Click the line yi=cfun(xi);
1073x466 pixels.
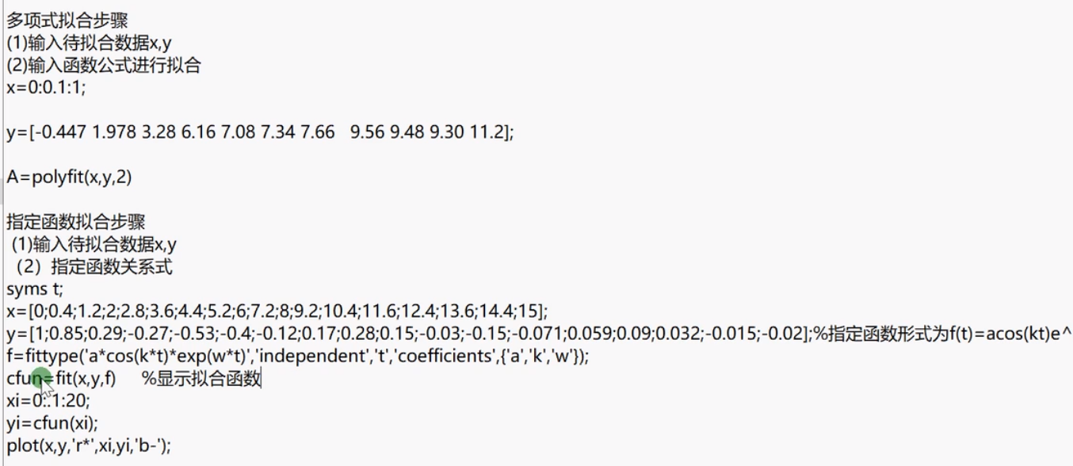52,423
